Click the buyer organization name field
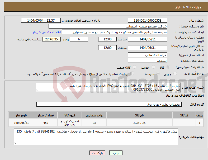 108,26
